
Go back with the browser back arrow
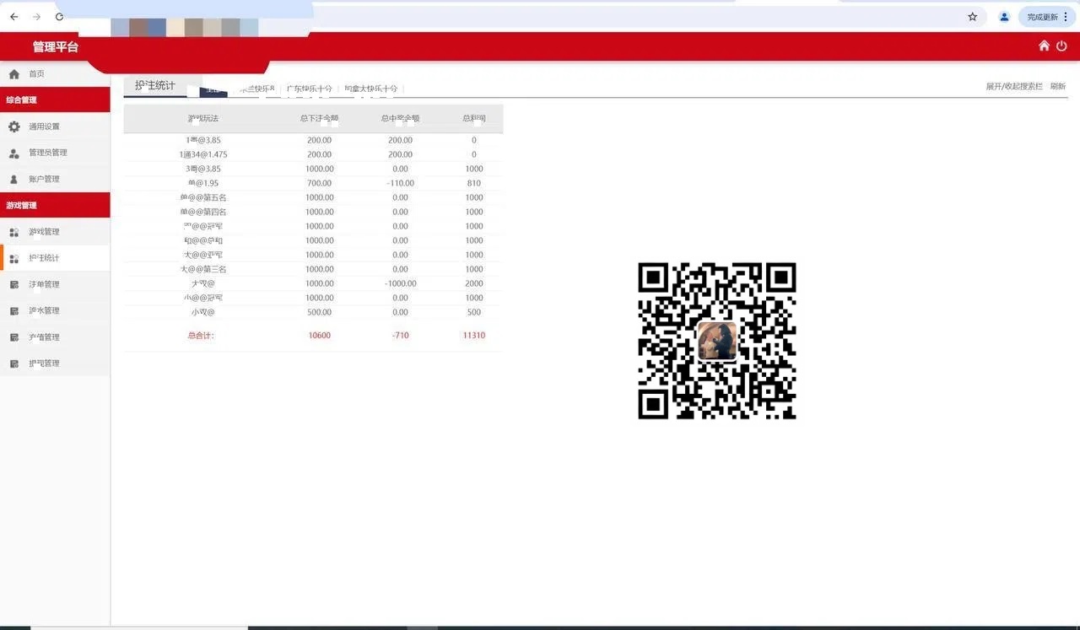13,17
